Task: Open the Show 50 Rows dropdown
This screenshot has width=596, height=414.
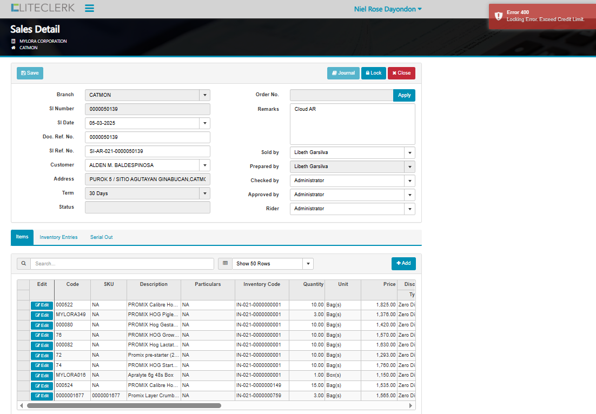Action: point(308,264)
